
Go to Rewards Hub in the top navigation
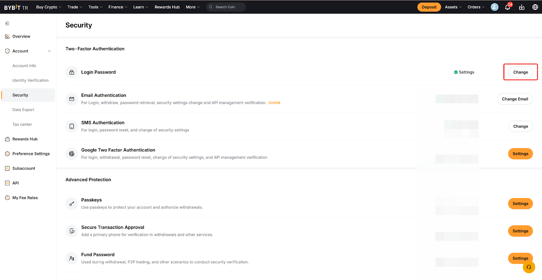(167, 7)
